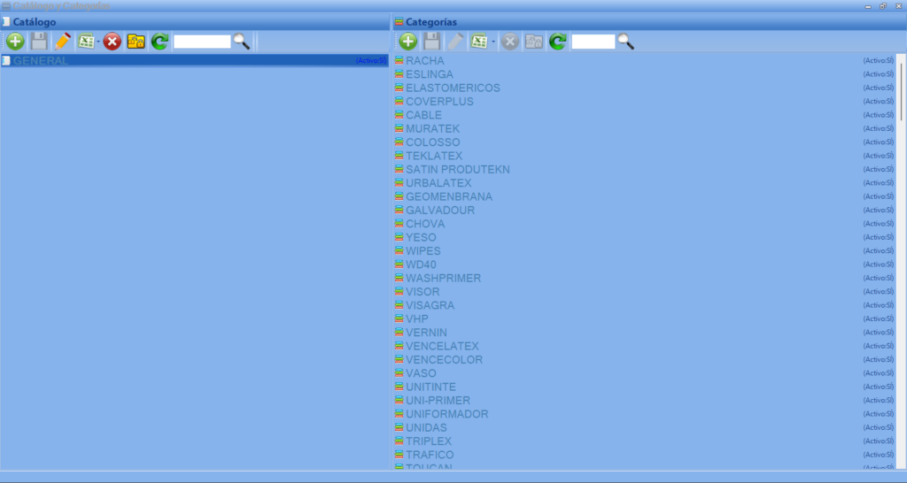Click disabled pencil icon in Categorías toolbar
The height and width of the screenshot is (483, 907).
pos(456,42)
